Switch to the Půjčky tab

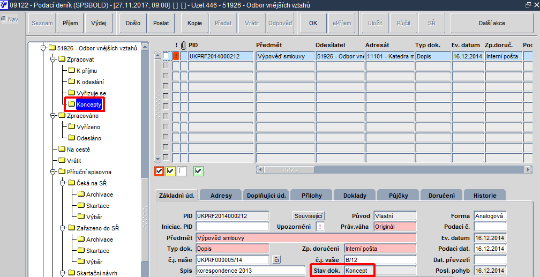click(x=399, y=196)
